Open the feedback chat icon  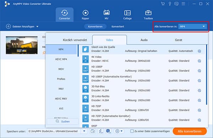pos(176,4)
